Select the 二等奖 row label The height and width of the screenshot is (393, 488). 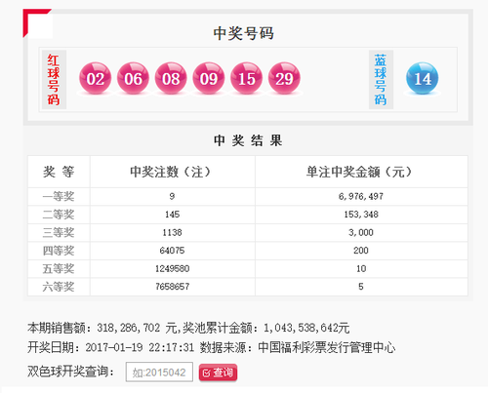(59, 215)
